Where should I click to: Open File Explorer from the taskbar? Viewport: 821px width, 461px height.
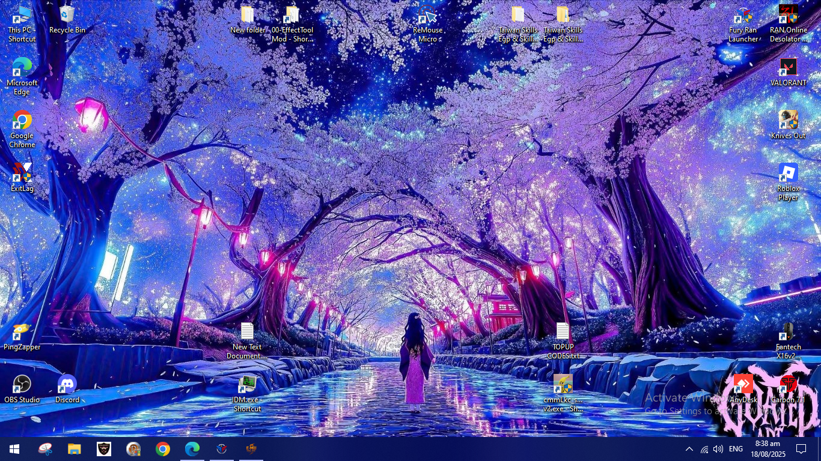coord(74,449)
